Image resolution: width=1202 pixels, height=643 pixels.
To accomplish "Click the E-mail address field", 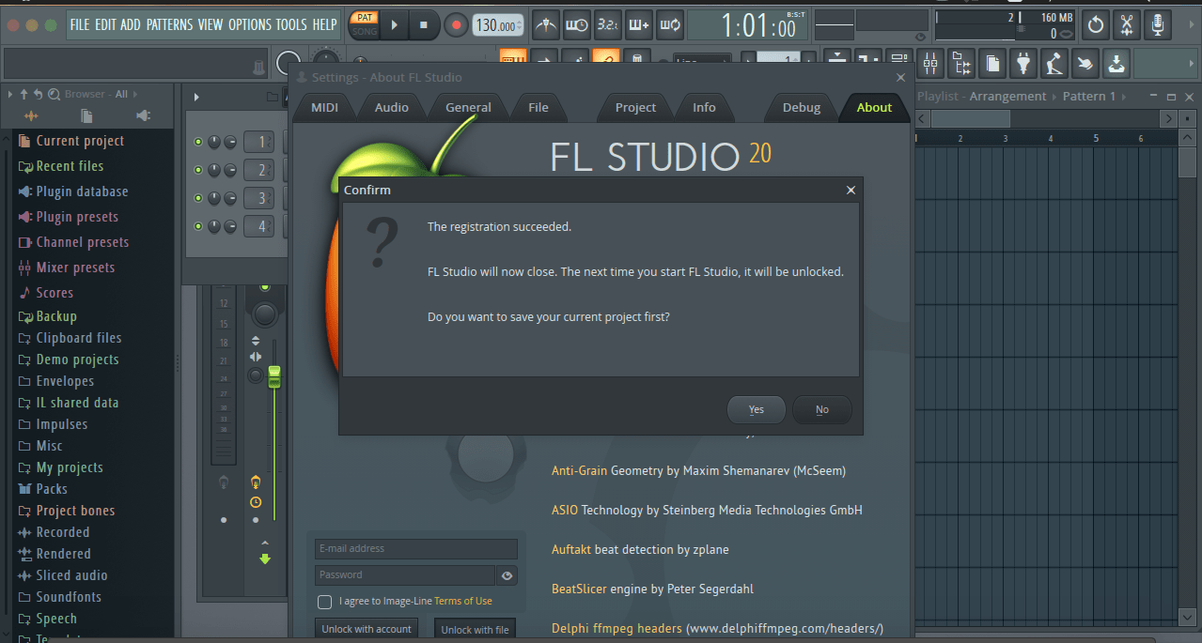I will [416, 549].
